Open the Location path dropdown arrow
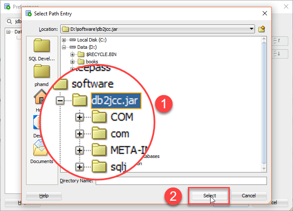The width and height of the screenshot is (293, 211). pos(252,29)
